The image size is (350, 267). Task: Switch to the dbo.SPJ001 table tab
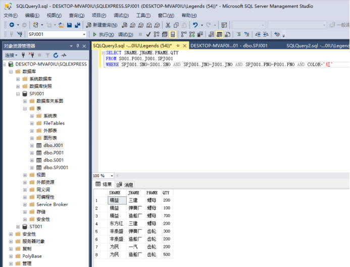pos(229,46)
